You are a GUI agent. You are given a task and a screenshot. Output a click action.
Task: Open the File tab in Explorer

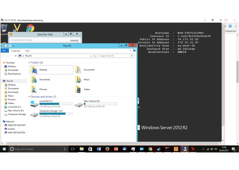pyautogui.click(x=4, y=51)
